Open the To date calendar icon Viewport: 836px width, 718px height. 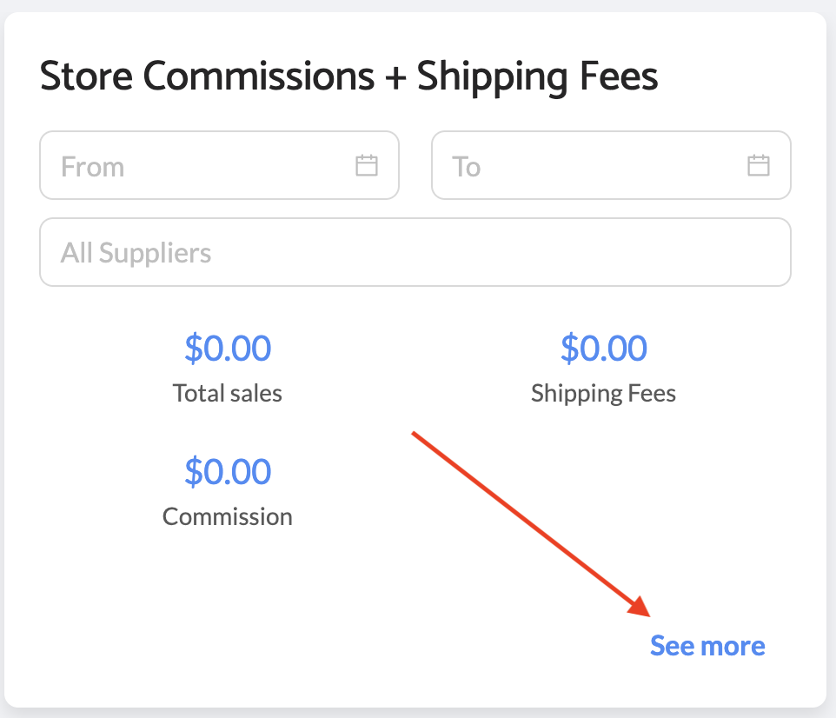[x=759, y=165]
